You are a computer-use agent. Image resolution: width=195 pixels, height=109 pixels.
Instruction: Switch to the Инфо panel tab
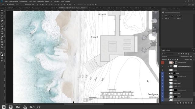tap(178, 9)
